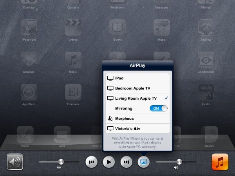Pick Morpheus speaker output
This screenshot has height=176, width=235.
coord(137,119)
